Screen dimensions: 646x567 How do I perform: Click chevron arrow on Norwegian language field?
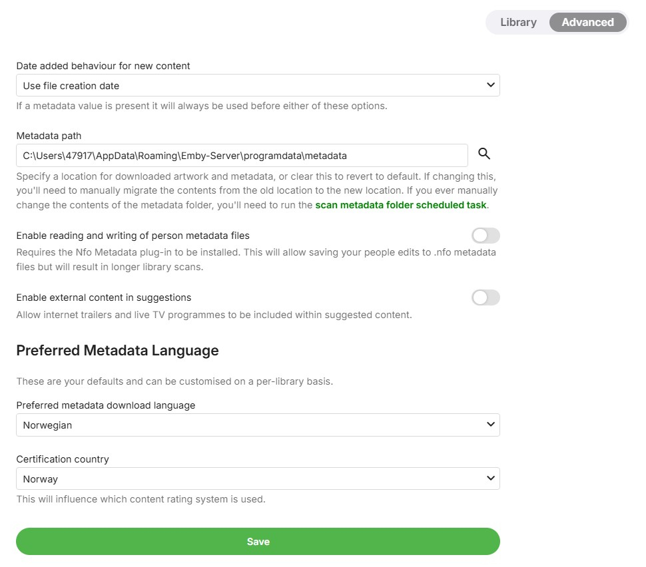(491, 425)
